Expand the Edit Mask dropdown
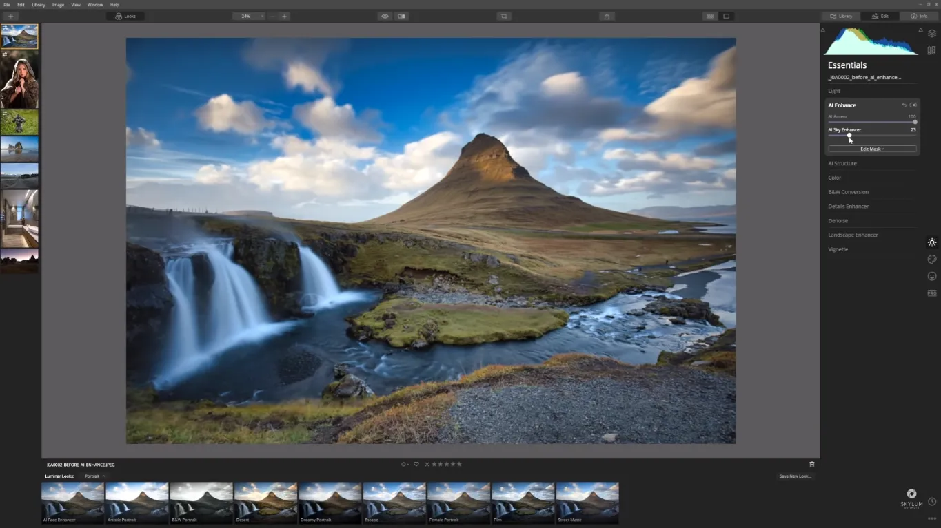The height and width of the screenshot is (528, 941). (872, 149)
